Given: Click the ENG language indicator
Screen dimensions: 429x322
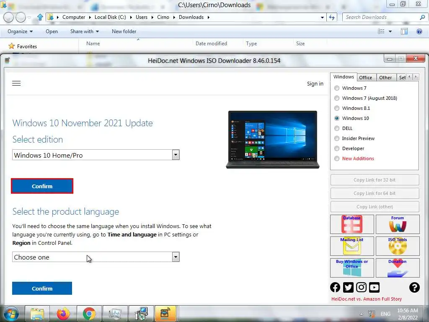Looking at the screenshot, I should point(385,314).
